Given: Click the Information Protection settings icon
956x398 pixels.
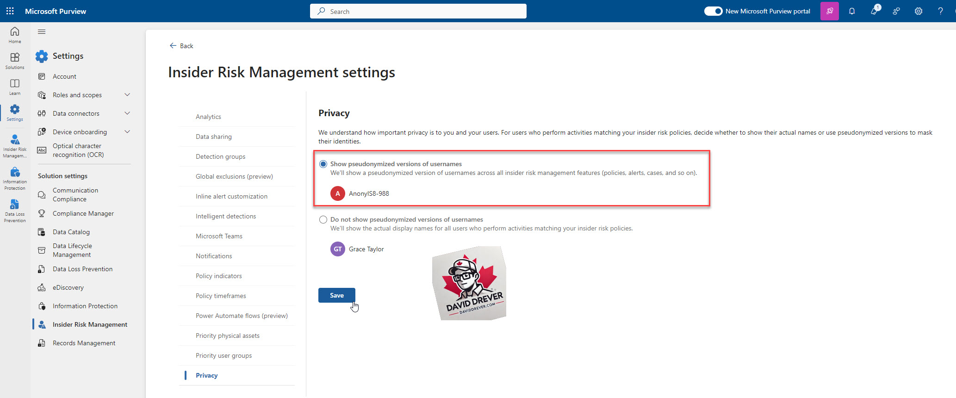Looking at the screenshot, I should pyautogui.click(x=42, y=306).
